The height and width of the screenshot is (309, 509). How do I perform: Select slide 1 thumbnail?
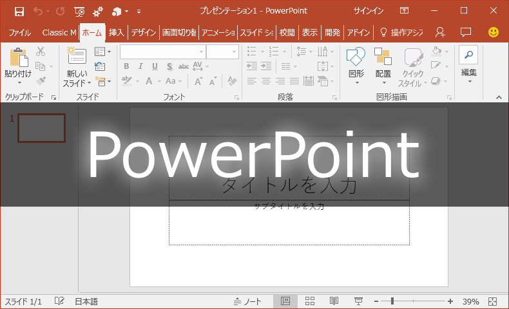pos(41,127)
